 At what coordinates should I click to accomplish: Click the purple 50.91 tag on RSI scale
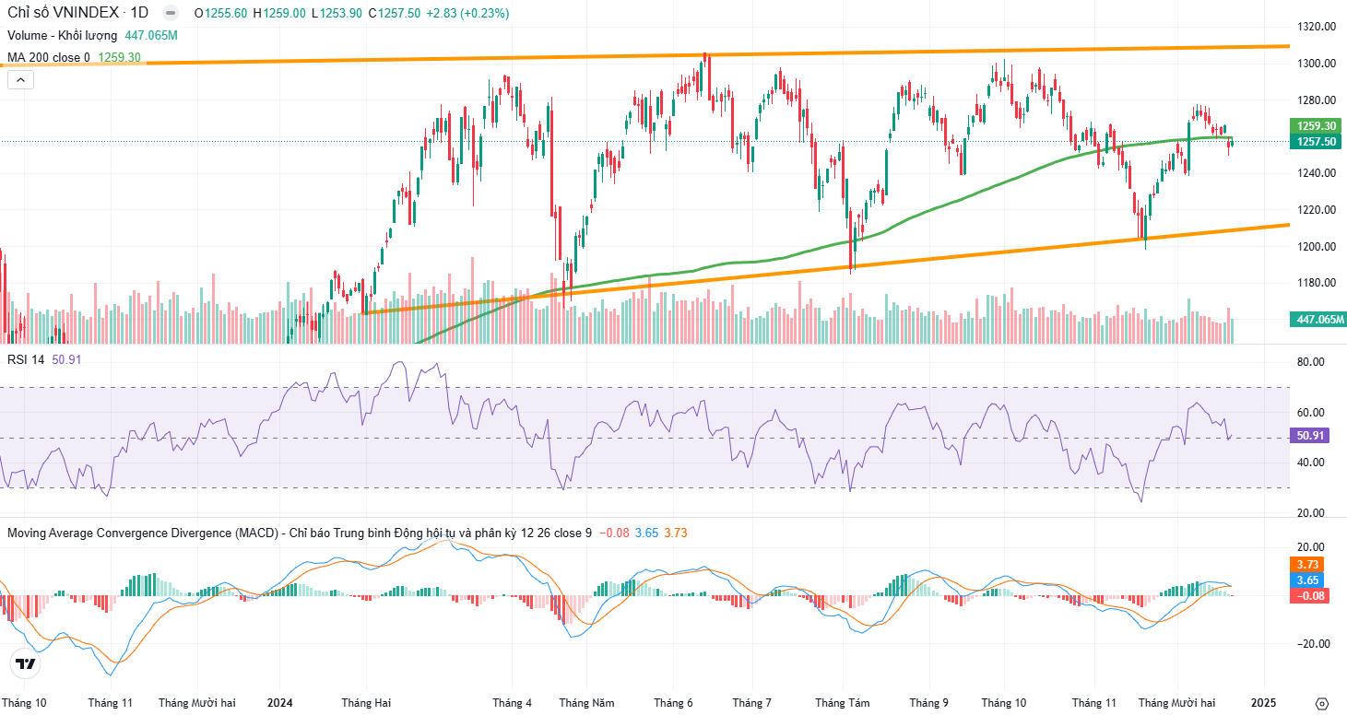coord(1310,436)
